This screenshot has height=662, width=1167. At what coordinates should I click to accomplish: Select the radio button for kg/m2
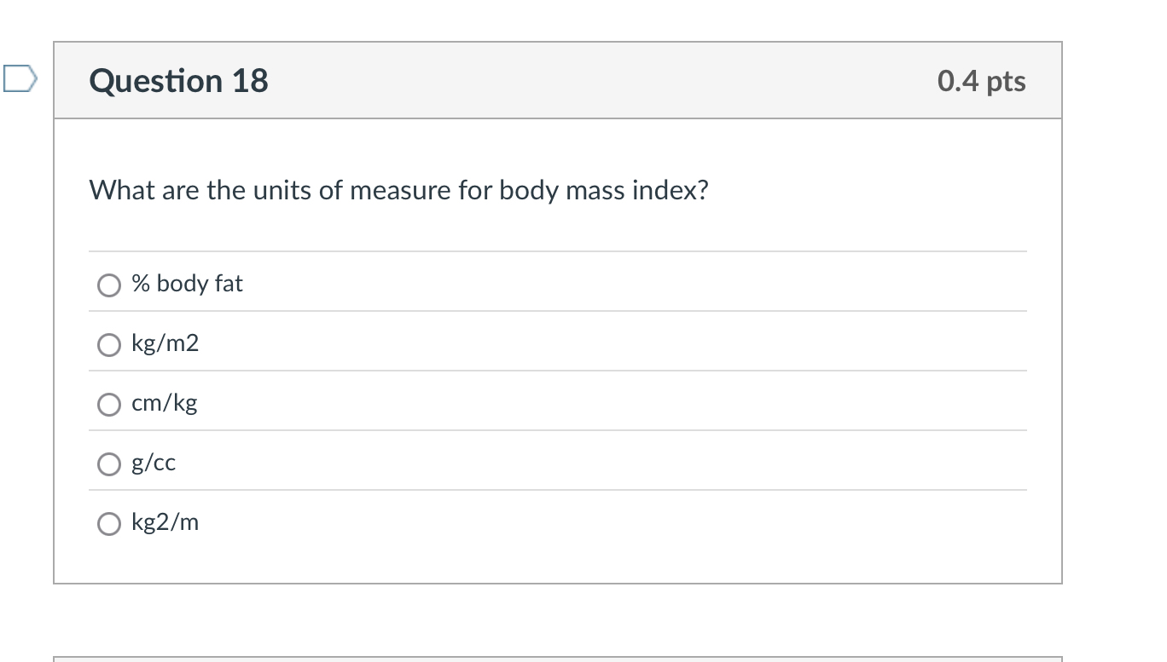108,344
